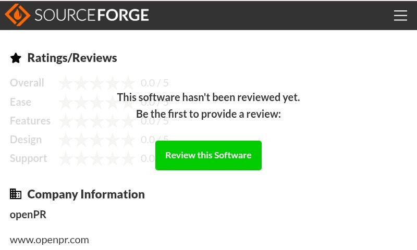The width and height of the screenshot is (417, 250).
Task: Click the Overall rating stars
Action: pos(97,83)
